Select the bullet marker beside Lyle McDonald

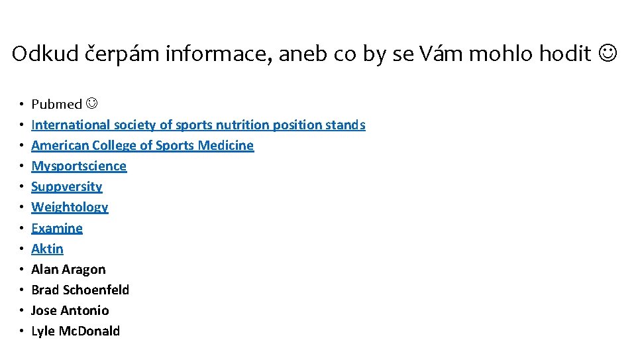(x=21, y=331)
